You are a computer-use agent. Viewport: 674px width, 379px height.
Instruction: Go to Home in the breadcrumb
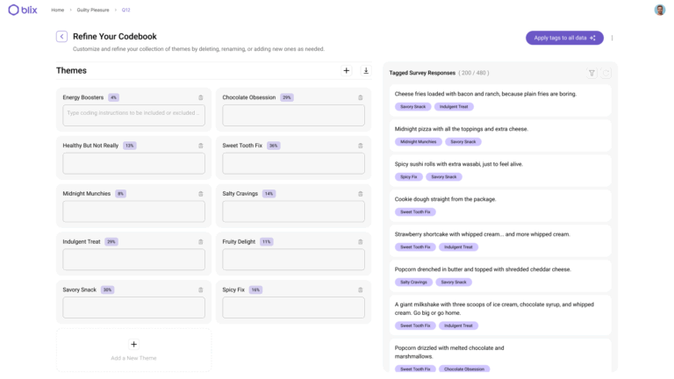tap(57, 10)
